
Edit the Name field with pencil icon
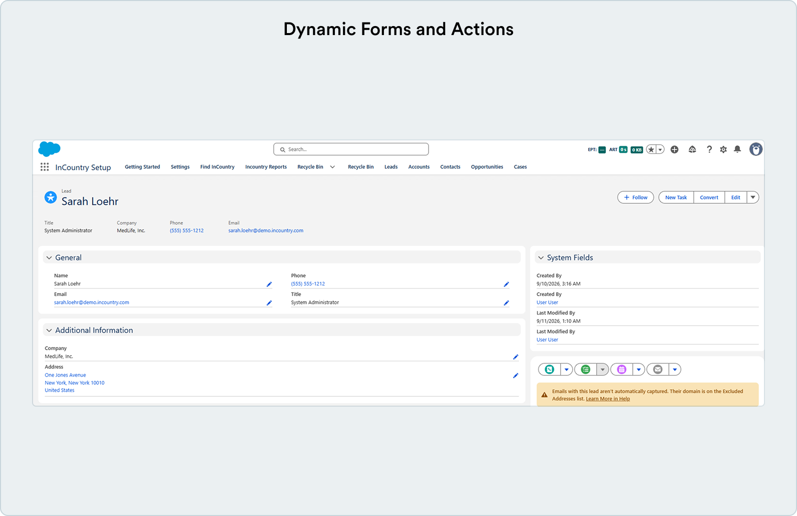(x=269, y=284)
